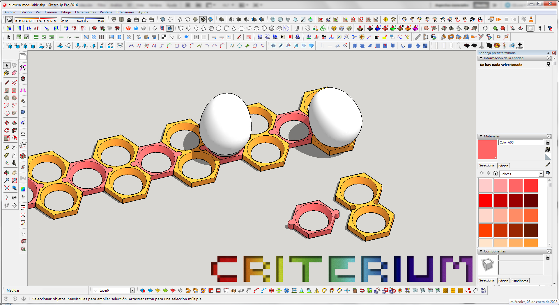Toggle auto-hide pin on default tray
The height and width of the screenshot is (305, 559).
pos(549,53)
